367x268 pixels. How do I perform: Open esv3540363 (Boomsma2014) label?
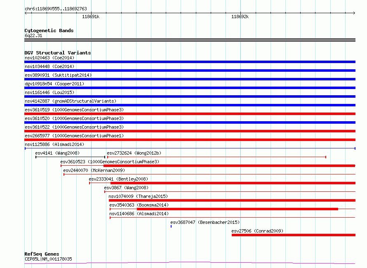tap(139, 205)
